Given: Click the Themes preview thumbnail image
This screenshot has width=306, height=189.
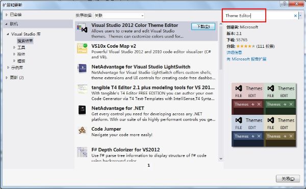Looking at the screenshot, I should (264, 115).
